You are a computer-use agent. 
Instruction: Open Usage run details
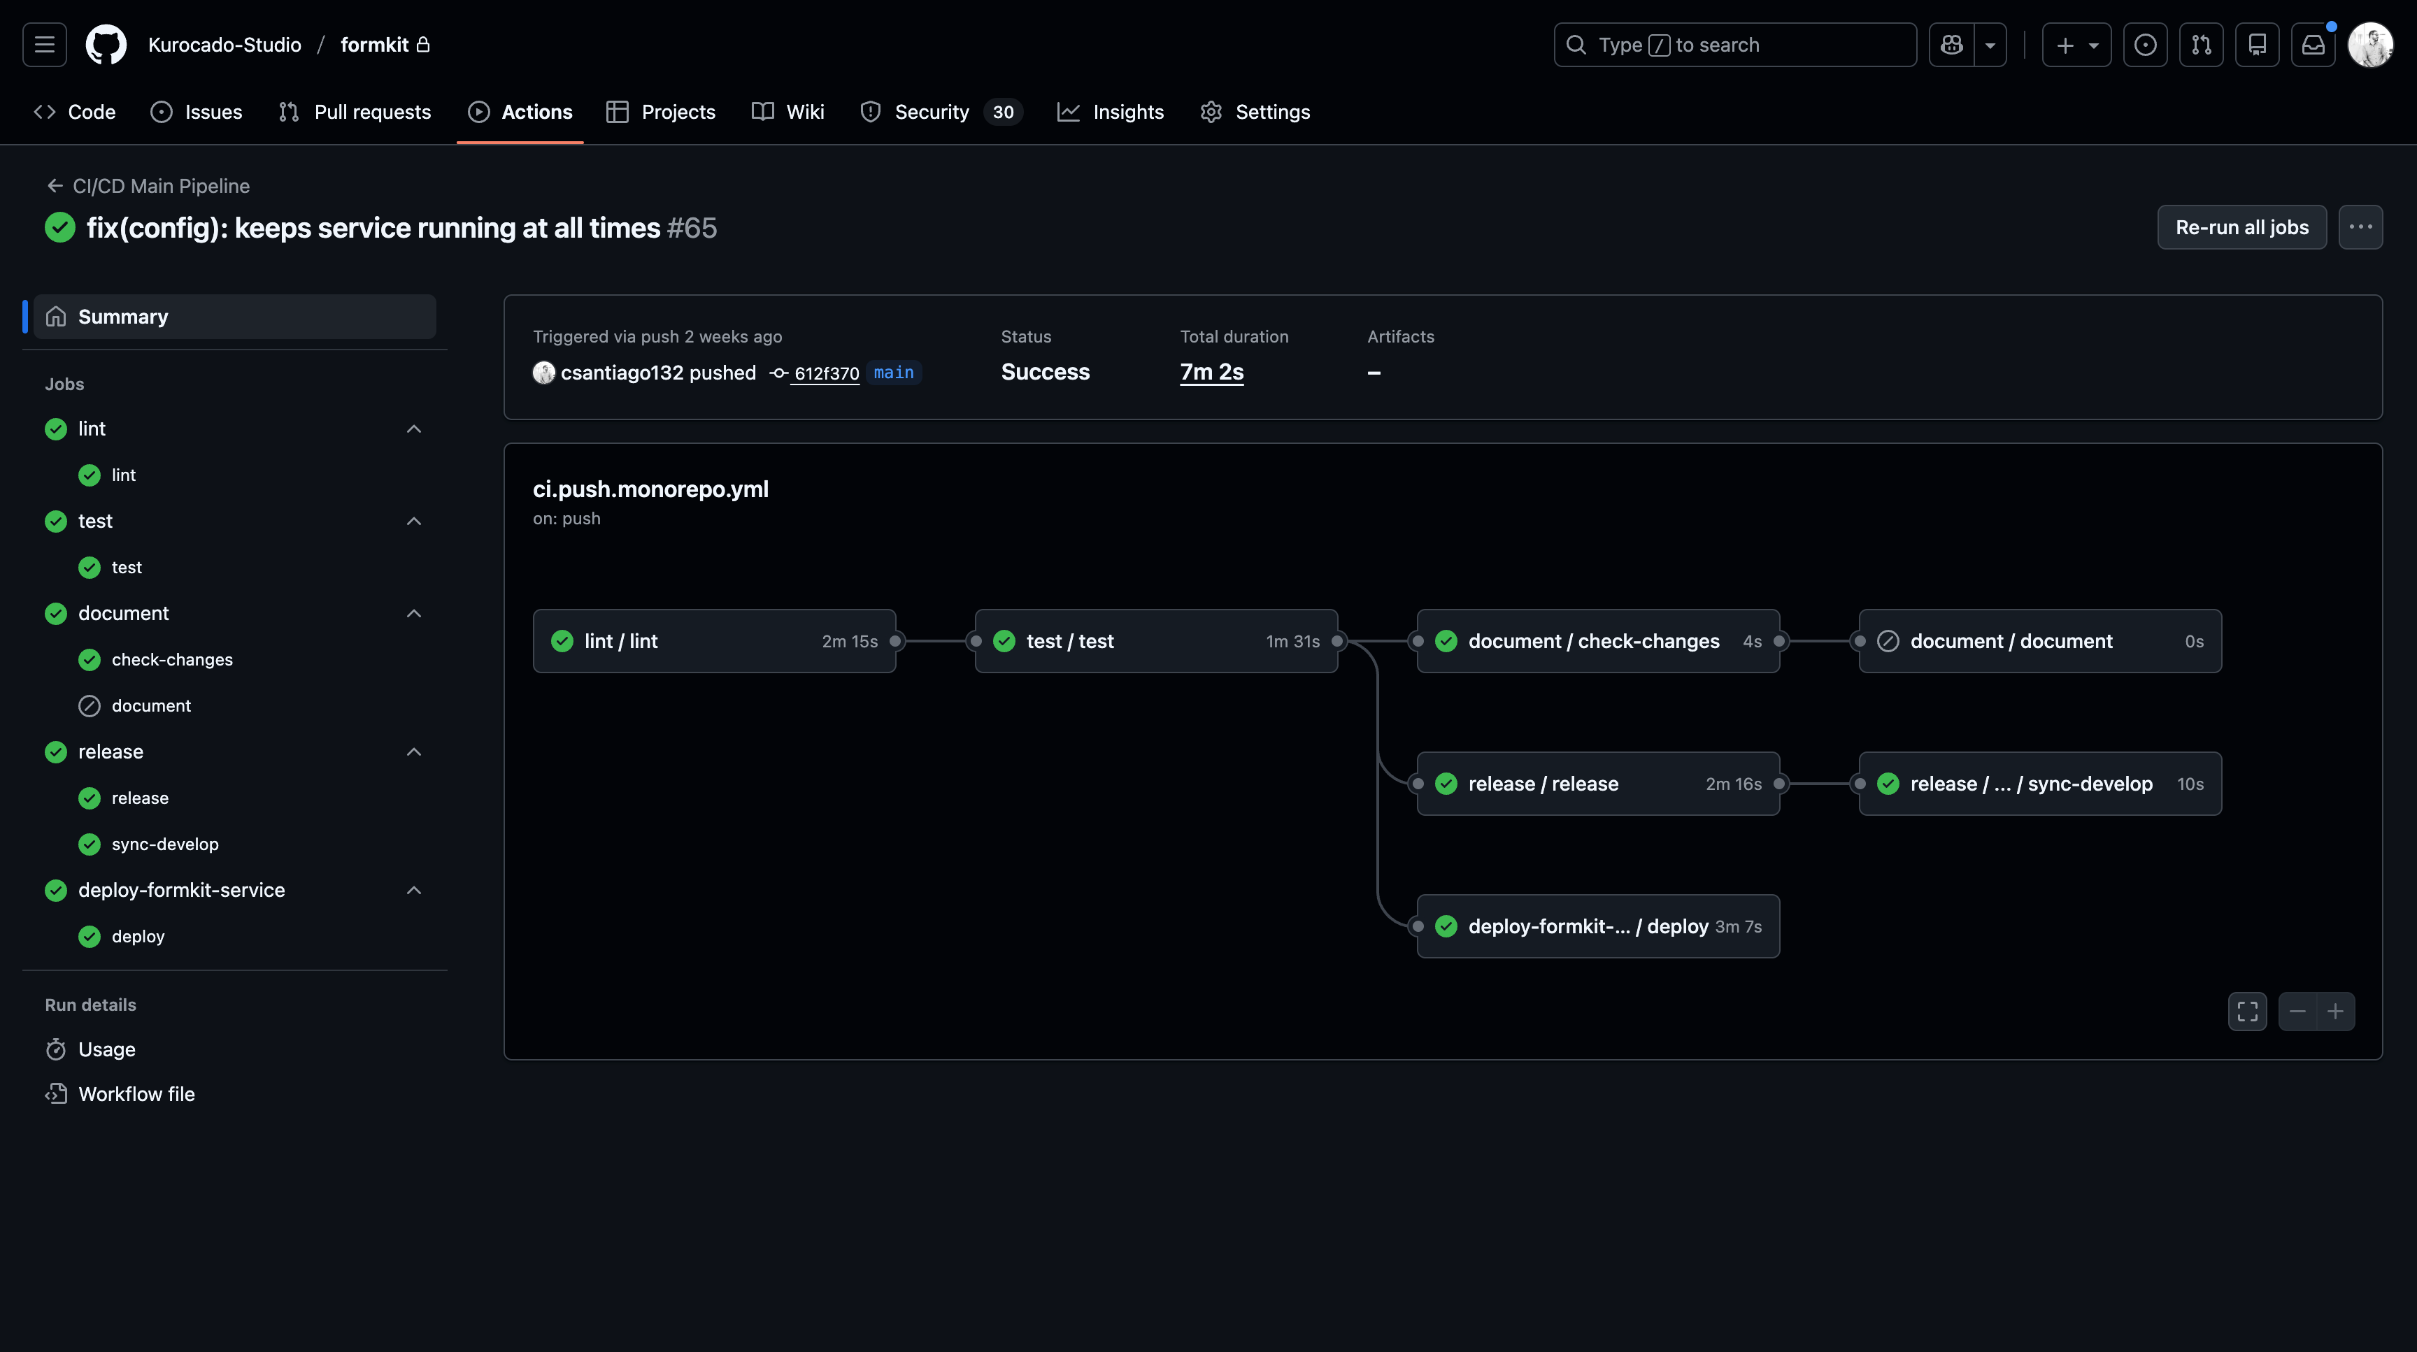pos(106,1049)
